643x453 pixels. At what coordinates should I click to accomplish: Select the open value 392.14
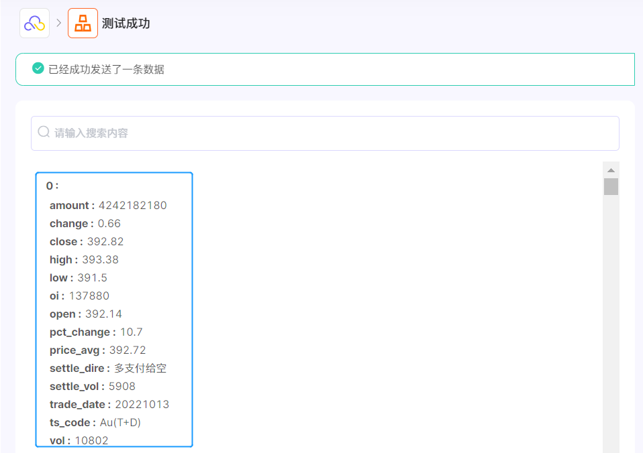pyautogui.click(x=103, y=314)
